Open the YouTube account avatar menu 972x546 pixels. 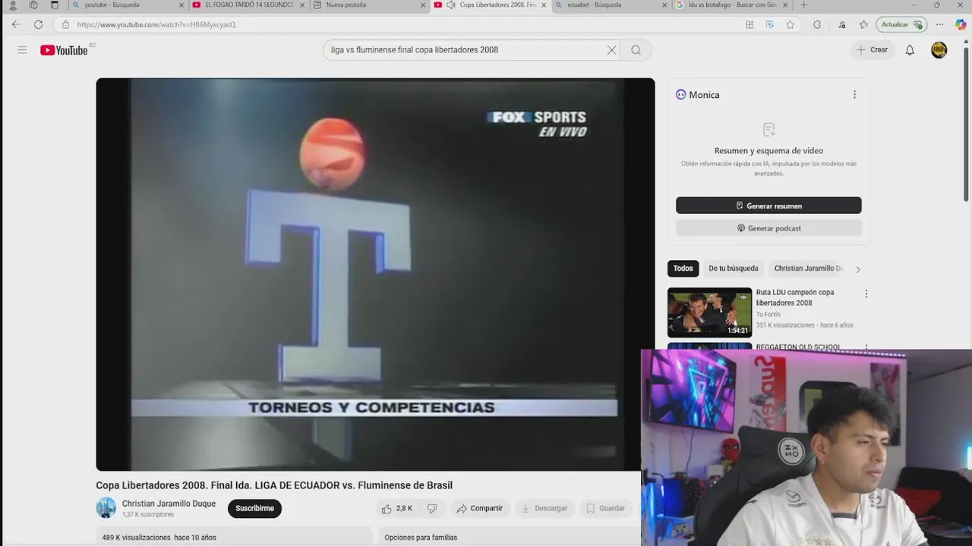point(939,50)
